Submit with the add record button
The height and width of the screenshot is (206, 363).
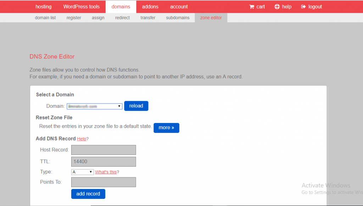[x=88, y=194]
